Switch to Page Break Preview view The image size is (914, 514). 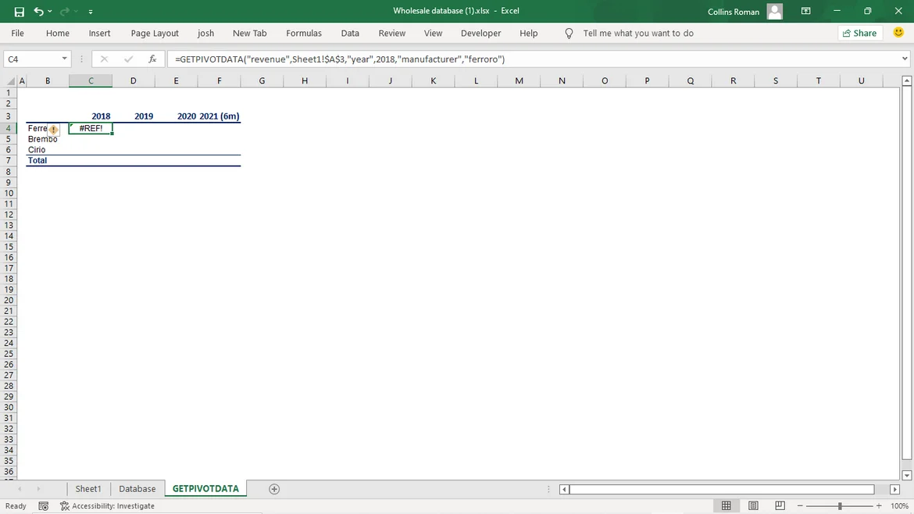pos(780,506)
